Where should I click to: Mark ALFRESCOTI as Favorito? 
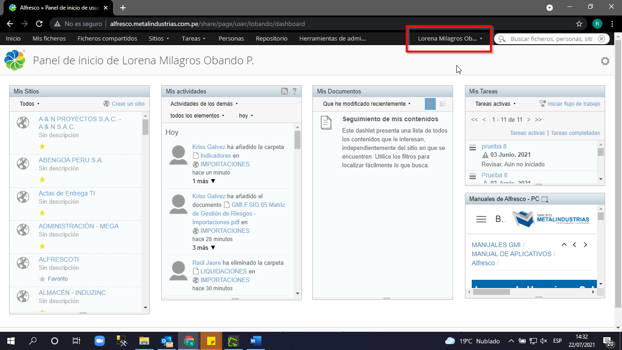click(x=53, y=279)
